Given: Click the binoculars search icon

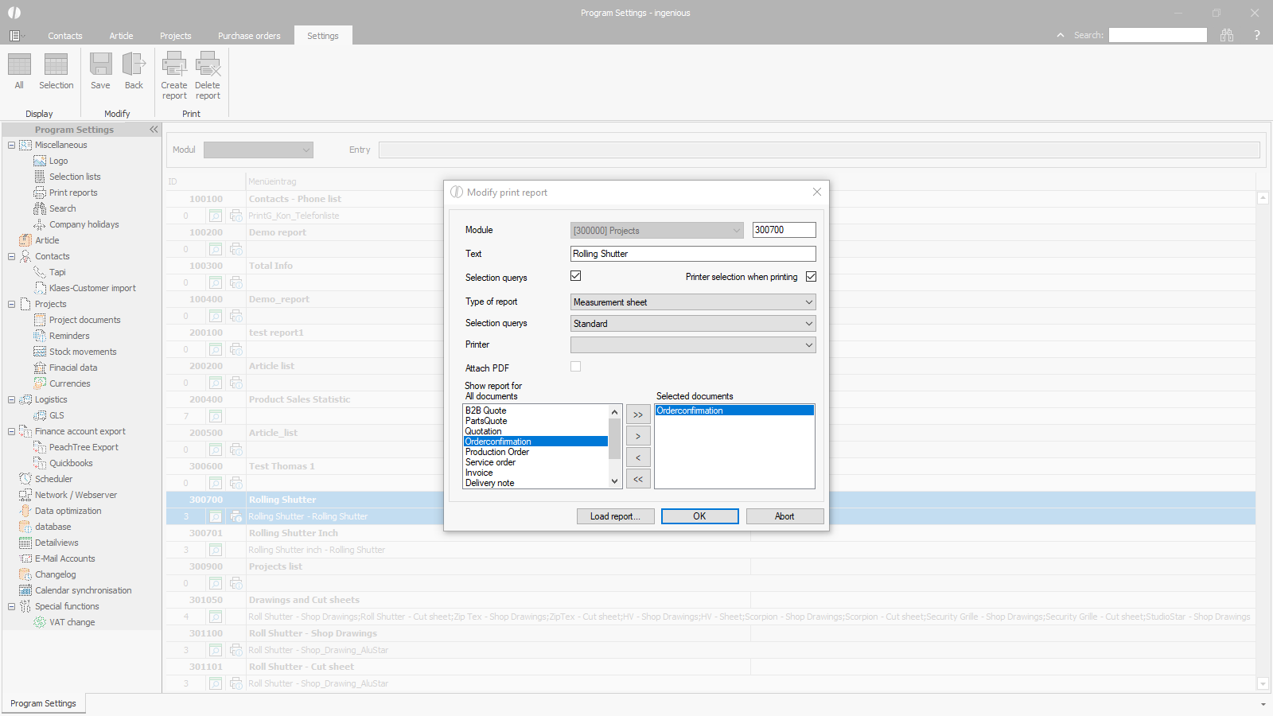Looking at the screenshot, I should [1227, 35].
